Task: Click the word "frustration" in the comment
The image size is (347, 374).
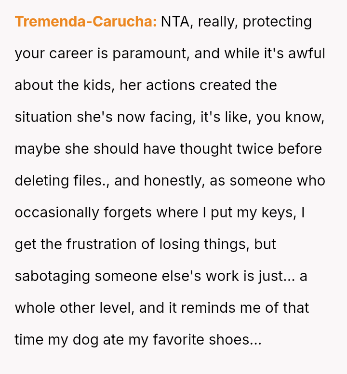Action: coord(99,244)
